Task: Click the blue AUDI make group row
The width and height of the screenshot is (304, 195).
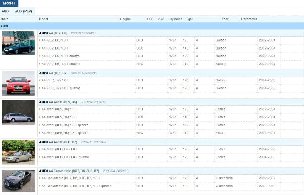Action: pyautogui.click(x=152, y=26)
